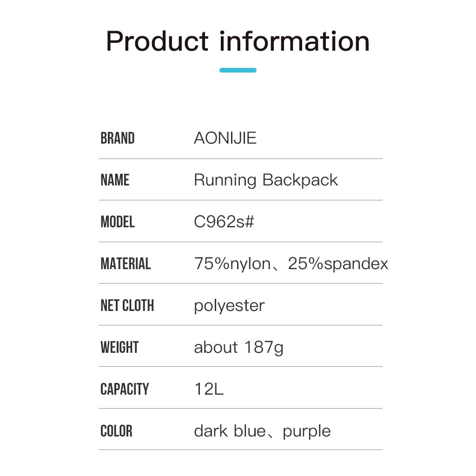
Task: Click the dark blue color text
Action: tap(229, 431)
